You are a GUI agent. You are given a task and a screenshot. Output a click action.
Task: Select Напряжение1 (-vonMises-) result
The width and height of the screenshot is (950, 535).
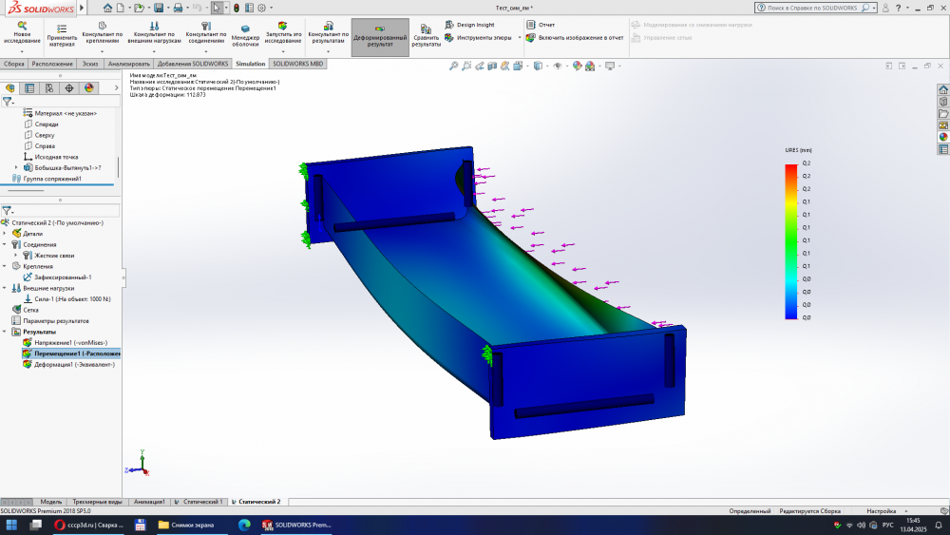pyautogui.click(x=72, y=342)
